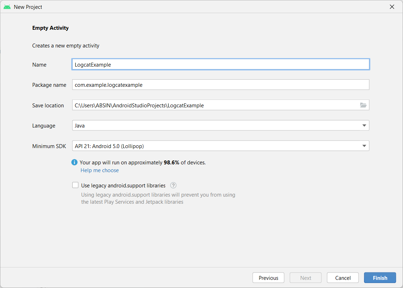Image resolution: width=403 pixels, height=288 pixels.
Task: Enable the Use legacy android.support libraries checkbox
Action: [x=75, y=185]
